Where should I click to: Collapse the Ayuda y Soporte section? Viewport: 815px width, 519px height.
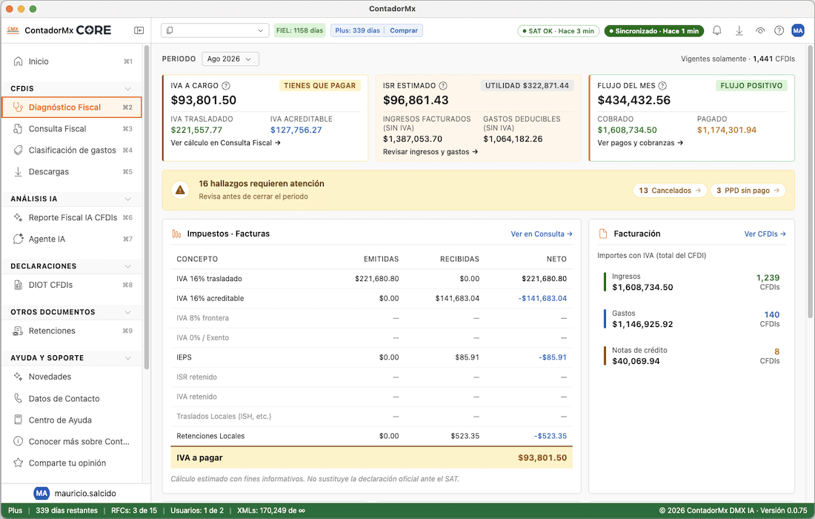pos(128,358)
